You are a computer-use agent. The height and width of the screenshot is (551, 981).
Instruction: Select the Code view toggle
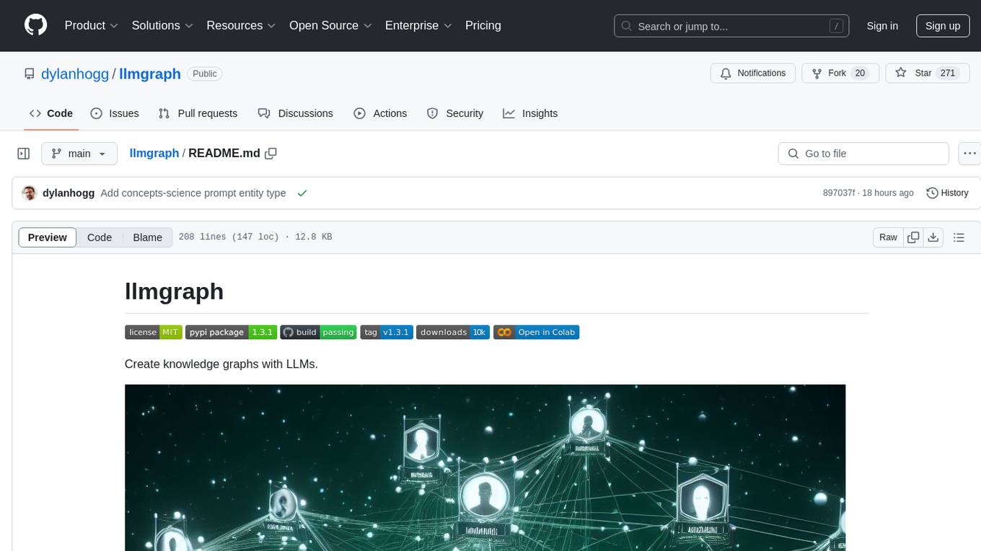(x=100, y=237)
